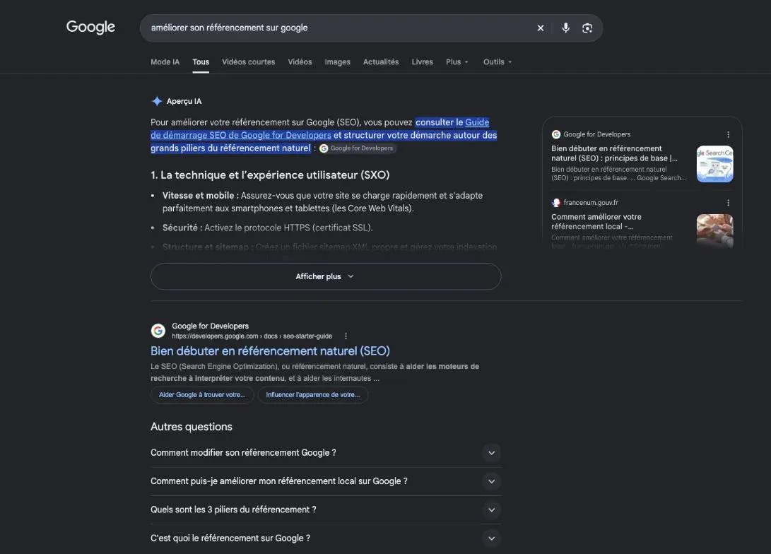The height and width of the screenshot is (554, 771).
Task: Open the Actualités tab
Action: click(x=381, y=62)
